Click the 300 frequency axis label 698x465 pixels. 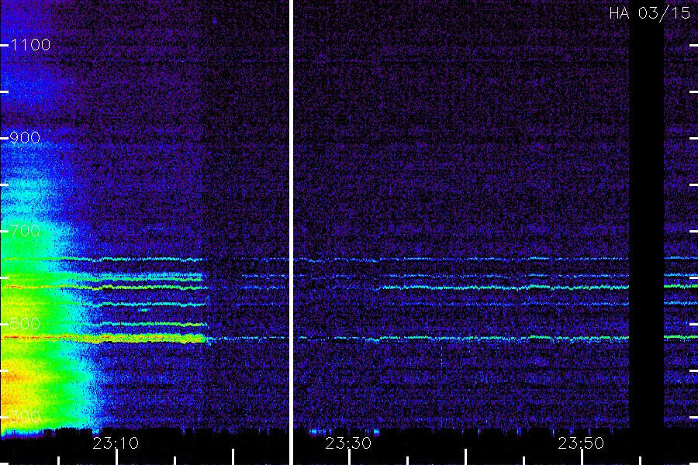(x=25, y=417)
